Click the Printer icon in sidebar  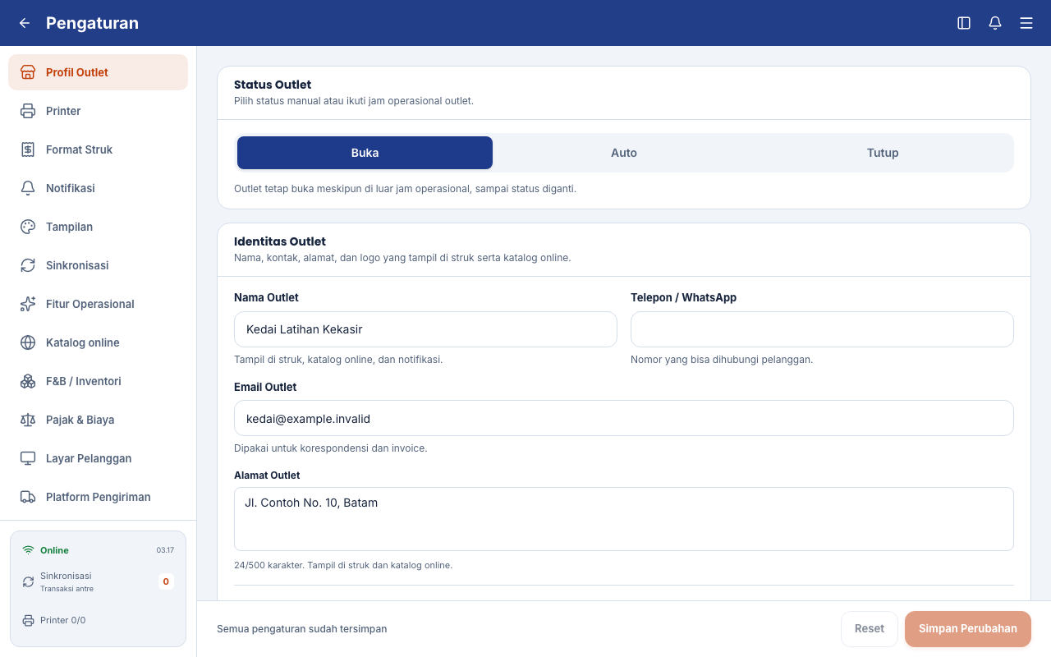point(28,111)
